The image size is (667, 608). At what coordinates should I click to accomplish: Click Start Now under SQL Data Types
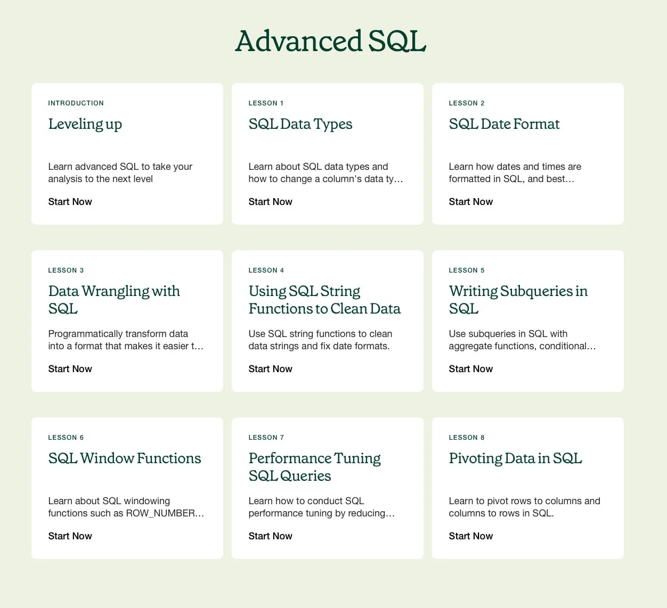270,202
